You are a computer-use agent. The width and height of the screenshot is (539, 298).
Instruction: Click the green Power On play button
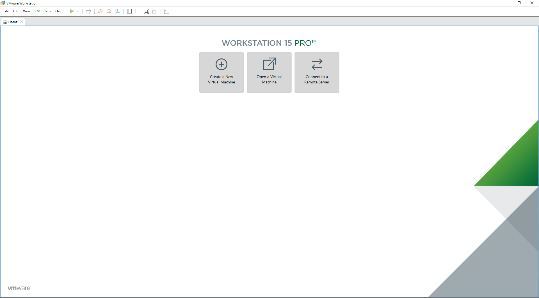72,11
